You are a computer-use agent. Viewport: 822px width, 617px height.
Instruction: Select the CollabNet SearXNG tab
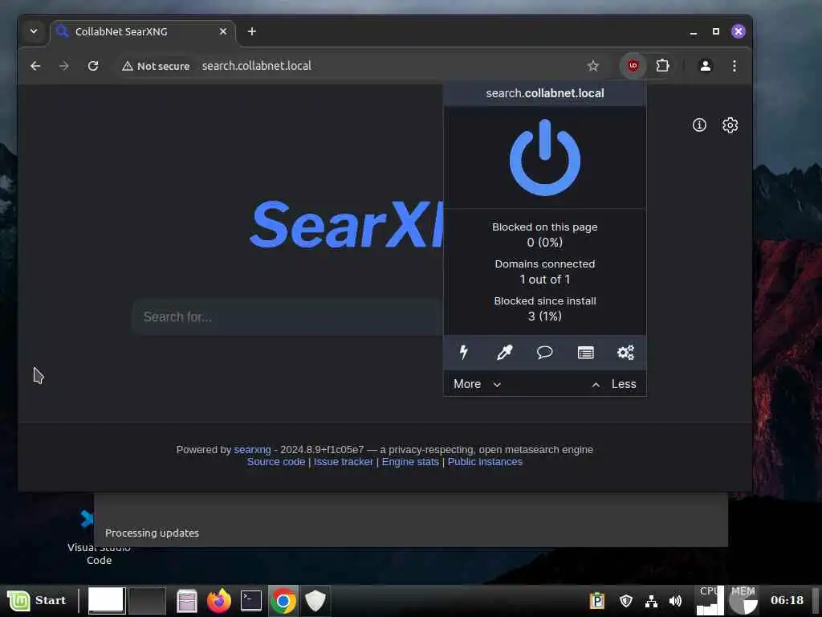[121, 31]
